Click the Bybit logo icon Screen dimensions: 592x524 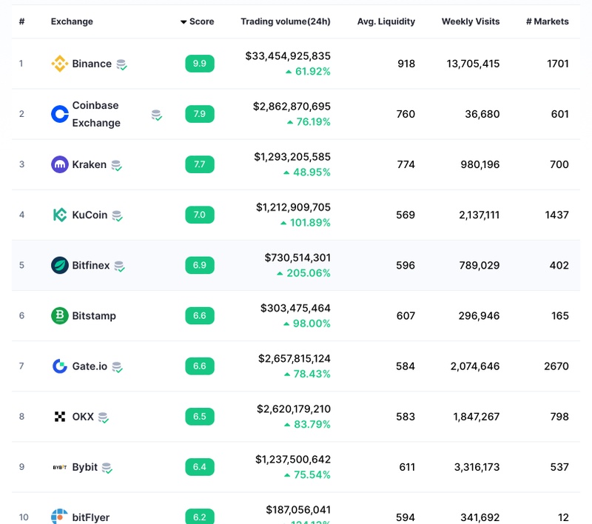coord(60,467)
